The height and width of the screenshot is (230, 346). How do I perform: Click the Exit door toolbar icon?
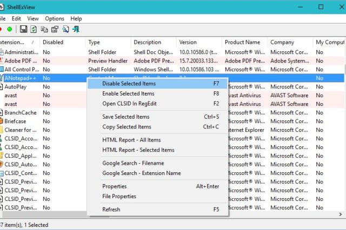click(76, 29)
